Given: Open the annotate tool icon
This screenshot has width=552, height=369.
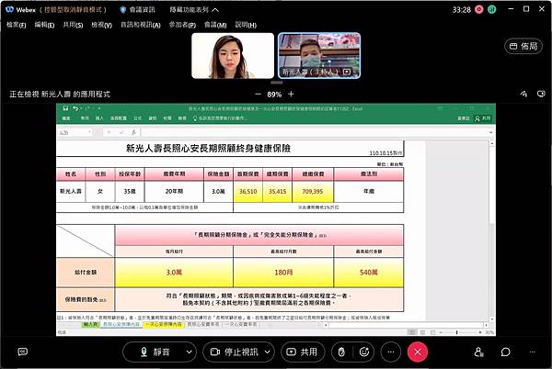Looking at the screenshot, I should 523,94.
